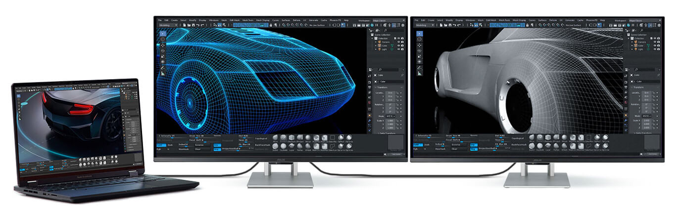Select the first sphere brush on left monitor
This screenshot has height=221, width=685.
(276, 138)
